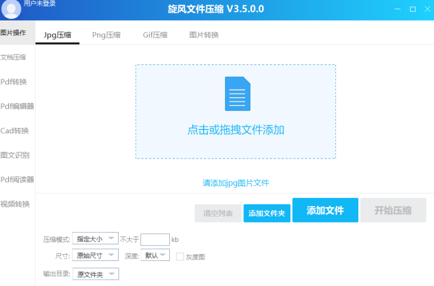Click the 用户未登录 login text
Image resolution: width=434 pixels, height=286 pixels.
coord(40,4)
